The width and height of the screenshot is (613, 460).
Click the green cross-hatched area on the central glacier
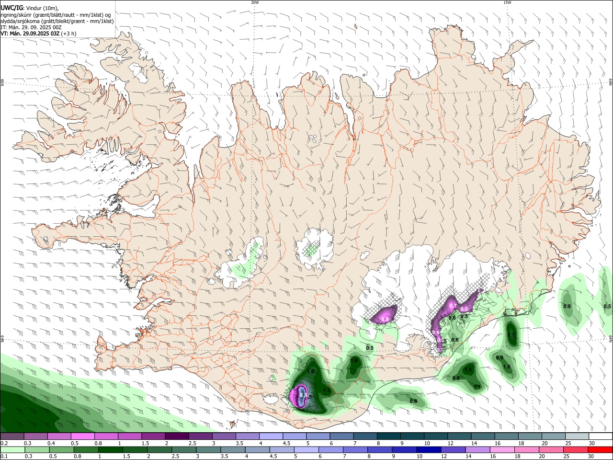click(x=312, y=250)
